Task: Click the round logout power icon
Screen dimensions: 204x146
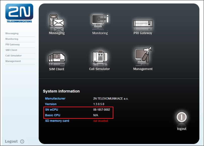Action: 182,117
